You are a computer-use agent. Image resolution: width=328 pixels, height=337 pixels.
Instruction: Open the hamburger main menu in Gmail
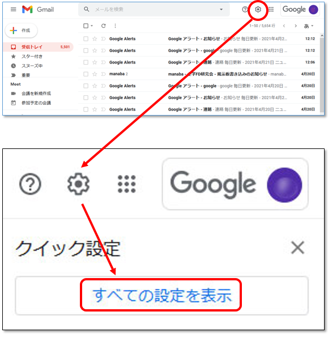pyautogui.click(x=14, y=9)
